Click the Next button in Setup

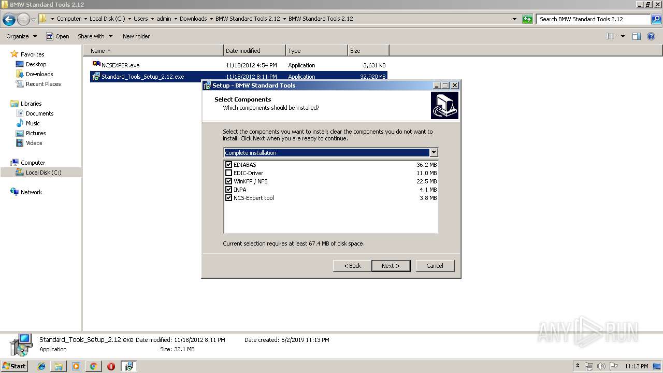[x=391, y=266]
